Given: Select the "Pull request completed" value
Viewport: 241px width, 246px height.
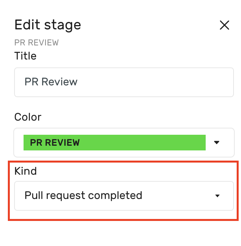Looking at the screenshot, I should point(83,195).
